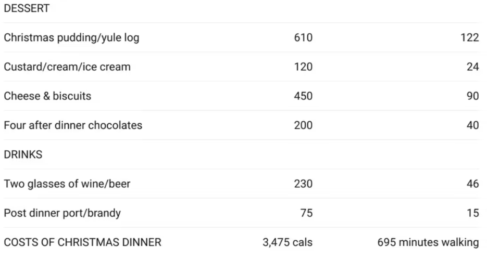The width and height of the screenshot is (487, 260).
Task: Click the 24 minutes value for custard
Action: [x=473, y=67]
